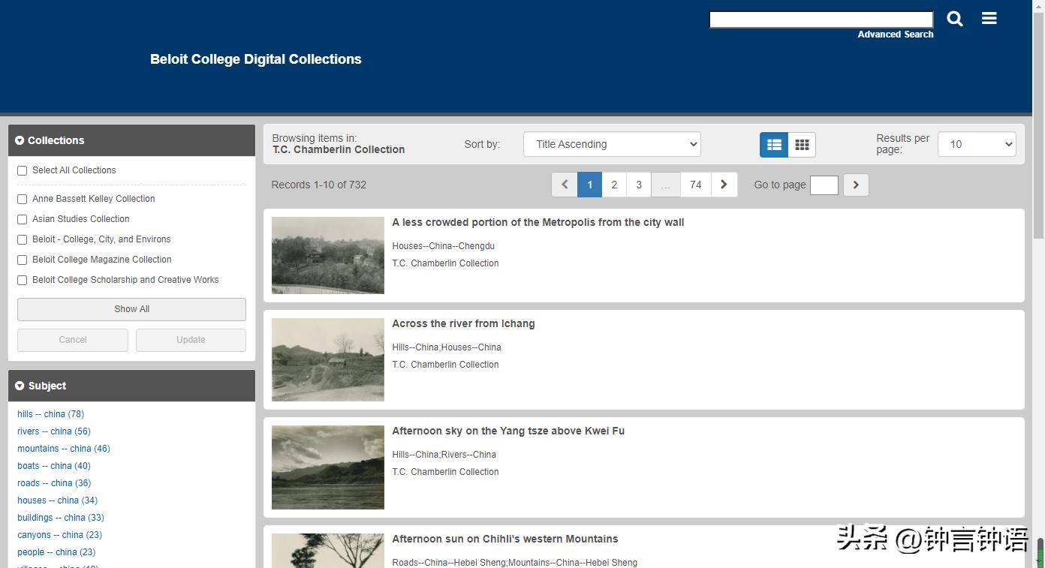Go to previous results page arrow

(565, 185)
